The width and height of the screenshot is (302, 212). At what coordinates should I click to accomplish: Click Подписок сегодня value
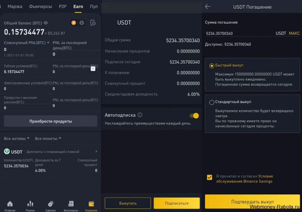pyautogui.click(x=185, y=62)
